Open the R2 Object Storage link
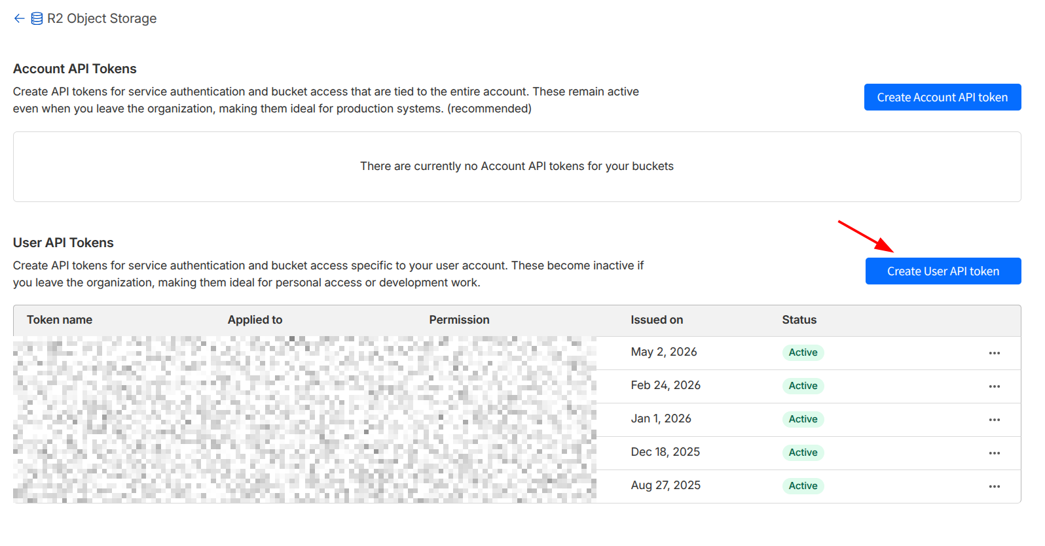Screen dimensions: 1045x546 (x=101, y=18)
